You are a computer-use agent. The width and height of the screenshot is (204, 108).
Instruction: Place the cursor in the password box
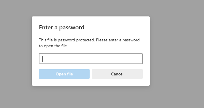(x=91, y=59)
